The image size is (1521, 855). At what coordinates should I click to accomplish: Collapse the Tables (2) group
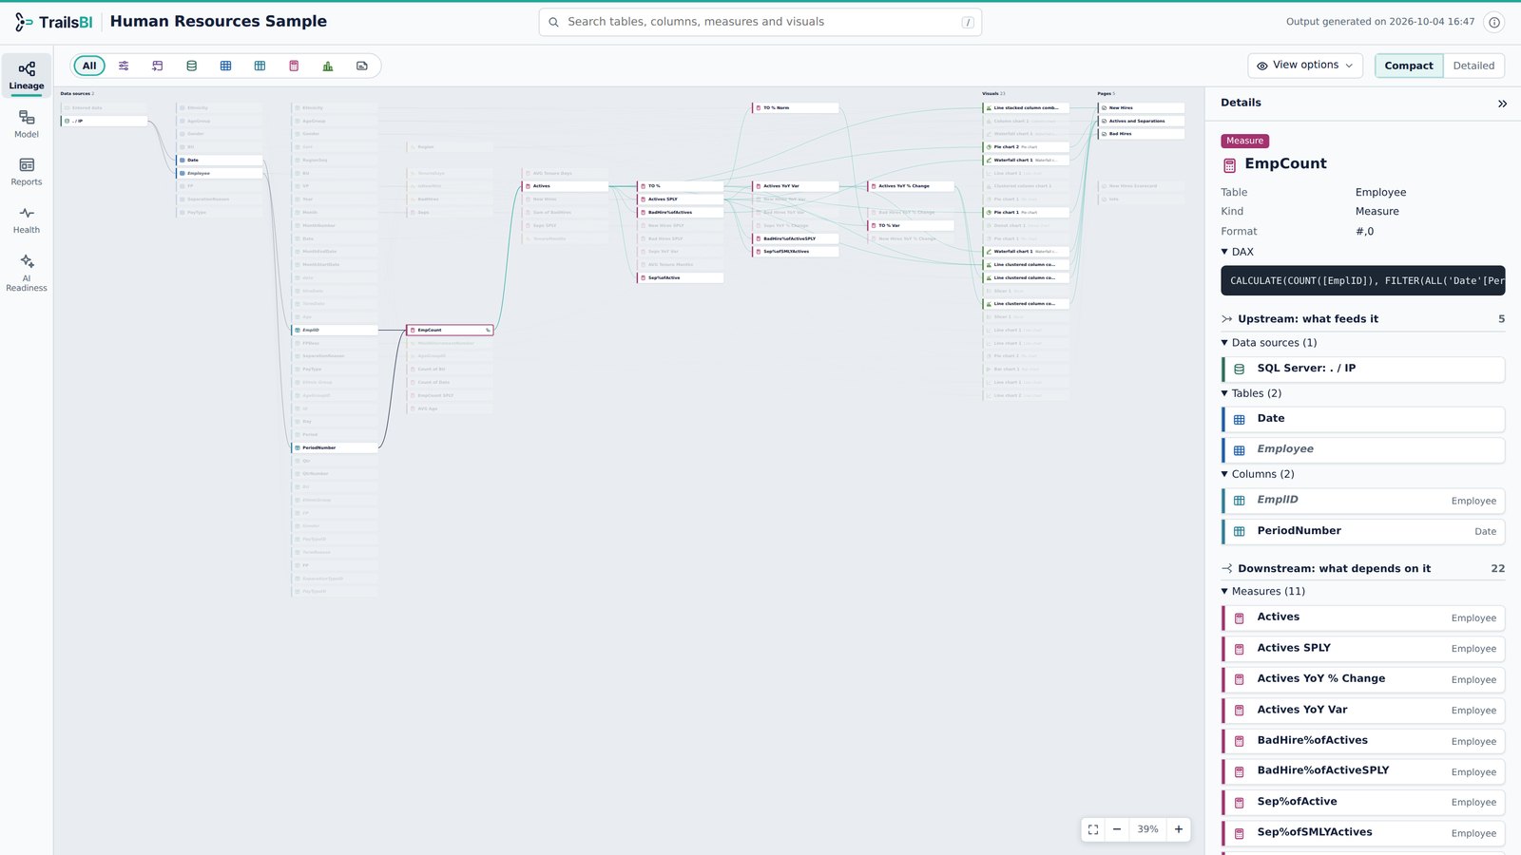pyautogui.click(x=1251, y=393)
